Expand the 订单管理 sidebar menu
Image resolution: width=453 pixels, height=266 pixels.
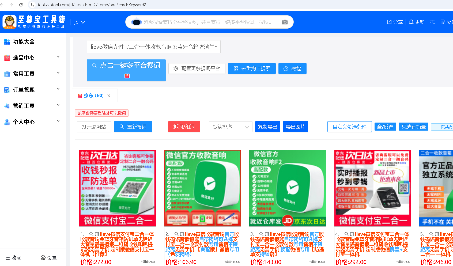pyautogui.click(x=33, y=90)
